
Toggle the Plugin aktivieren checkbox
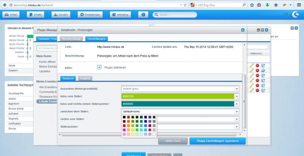(99, 67)
